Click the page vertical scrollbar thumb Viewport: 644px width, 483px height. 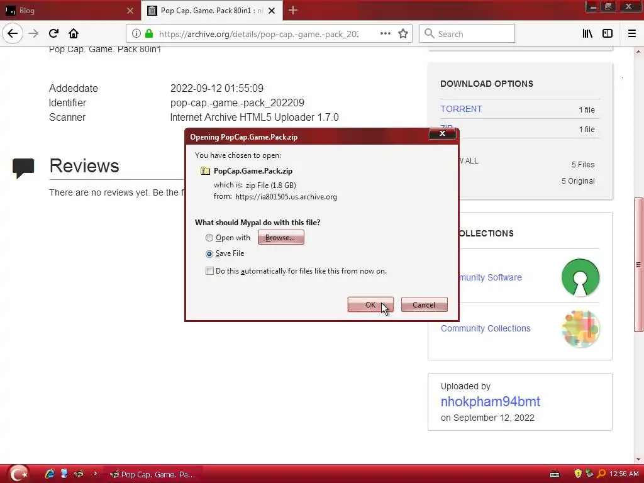click(638, 265)
